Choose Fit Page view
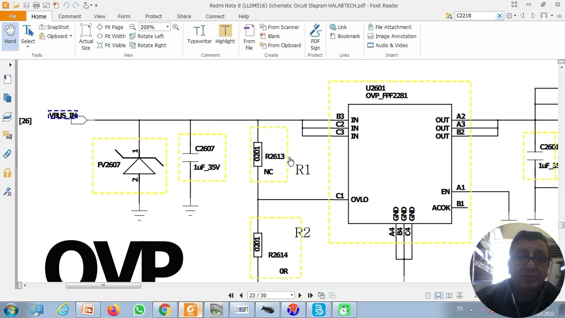 tap(110, 27)
